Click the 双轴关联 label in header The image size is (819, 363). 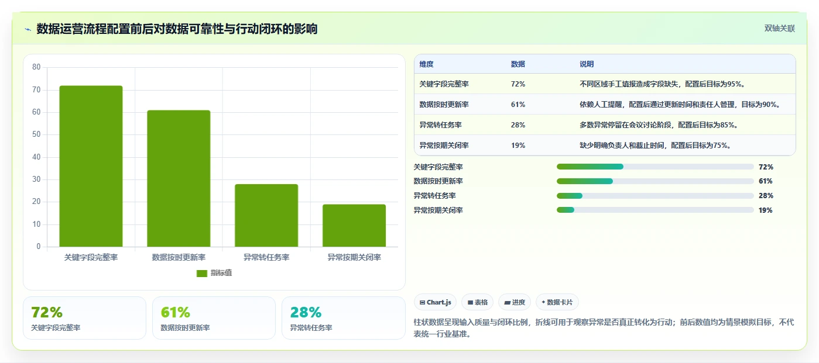pos(779,28)
